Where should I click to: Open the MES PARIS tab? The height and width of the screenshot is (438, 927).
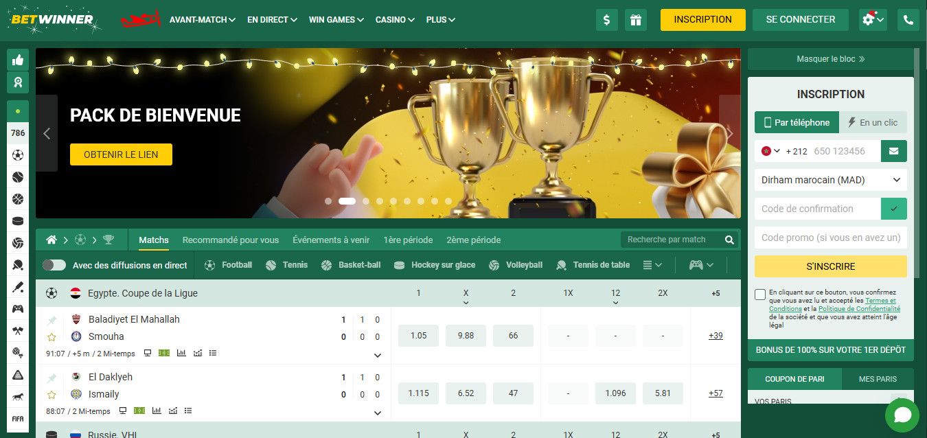pyautogui.click(x=878, y=379)
